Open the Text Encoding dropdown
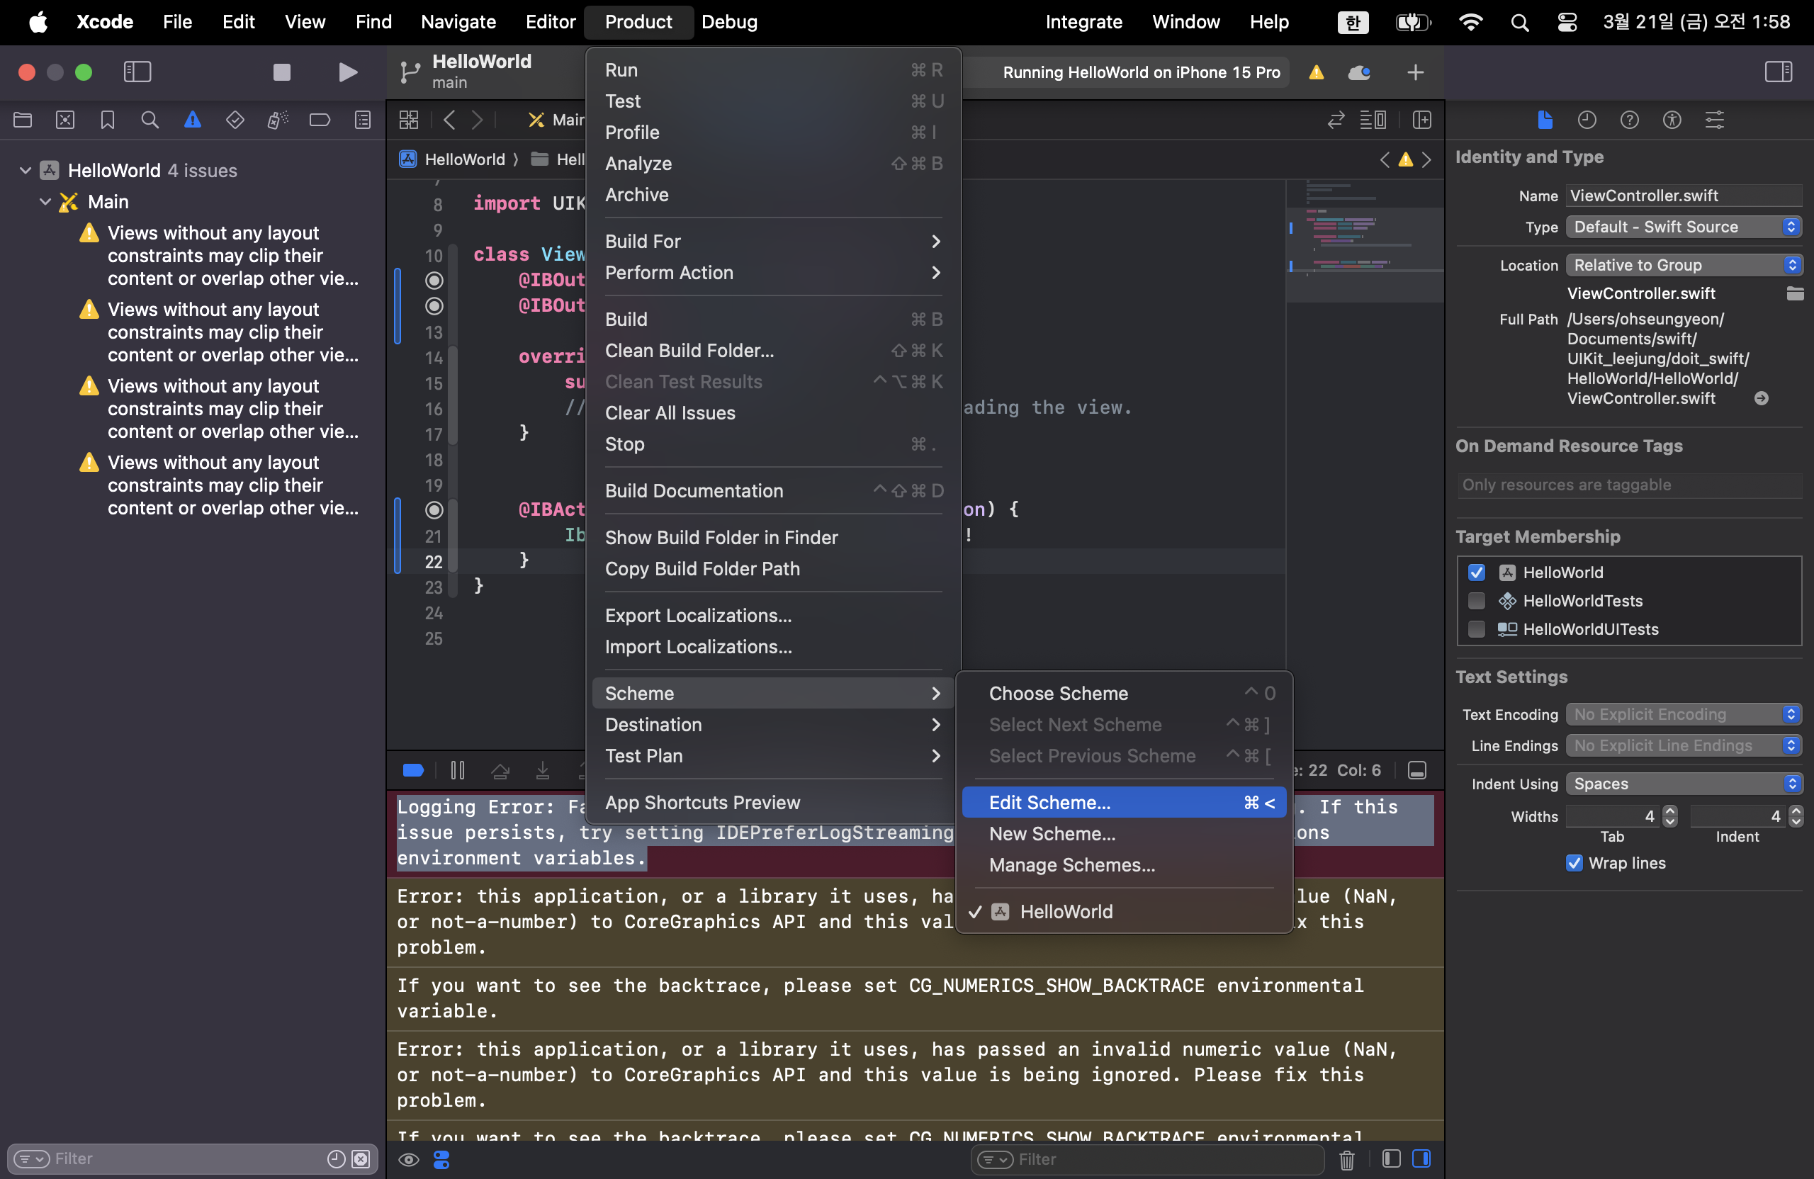This screenshot has width=1814, height=1179. click(1684, 714)
